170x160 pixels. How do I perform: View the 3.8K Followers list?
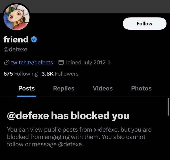tap(60, 74)
